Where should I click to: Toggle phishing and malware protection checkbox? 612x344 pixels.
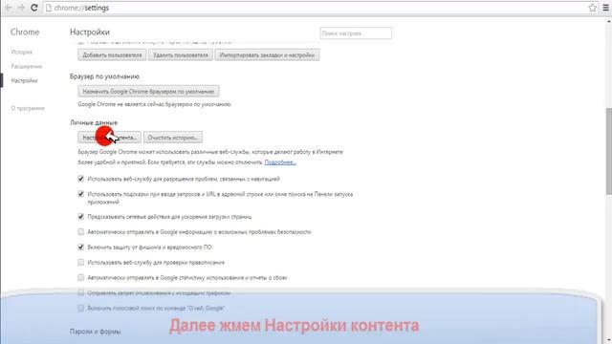80,247
